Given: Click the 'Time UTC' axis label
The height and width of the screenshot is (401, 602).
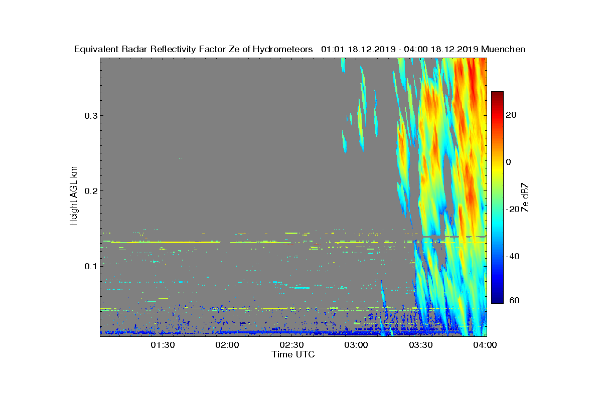Looking at the screenshot, I should [293, 354].
